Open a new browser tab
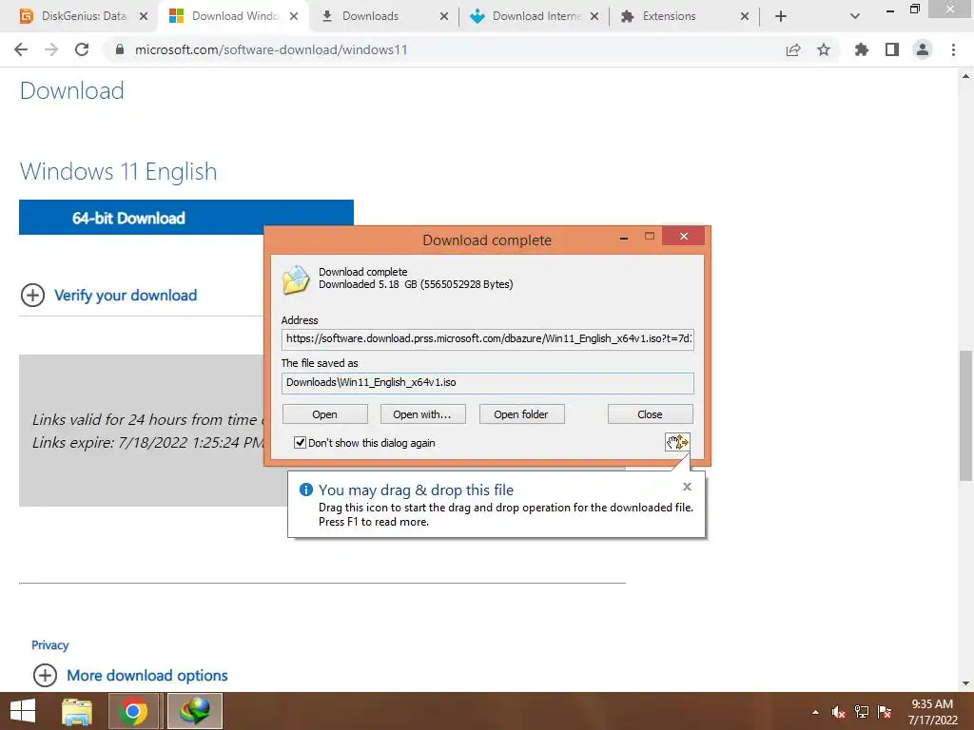The width and height of the screenshot is (974, 730). [x=781, y=16]
